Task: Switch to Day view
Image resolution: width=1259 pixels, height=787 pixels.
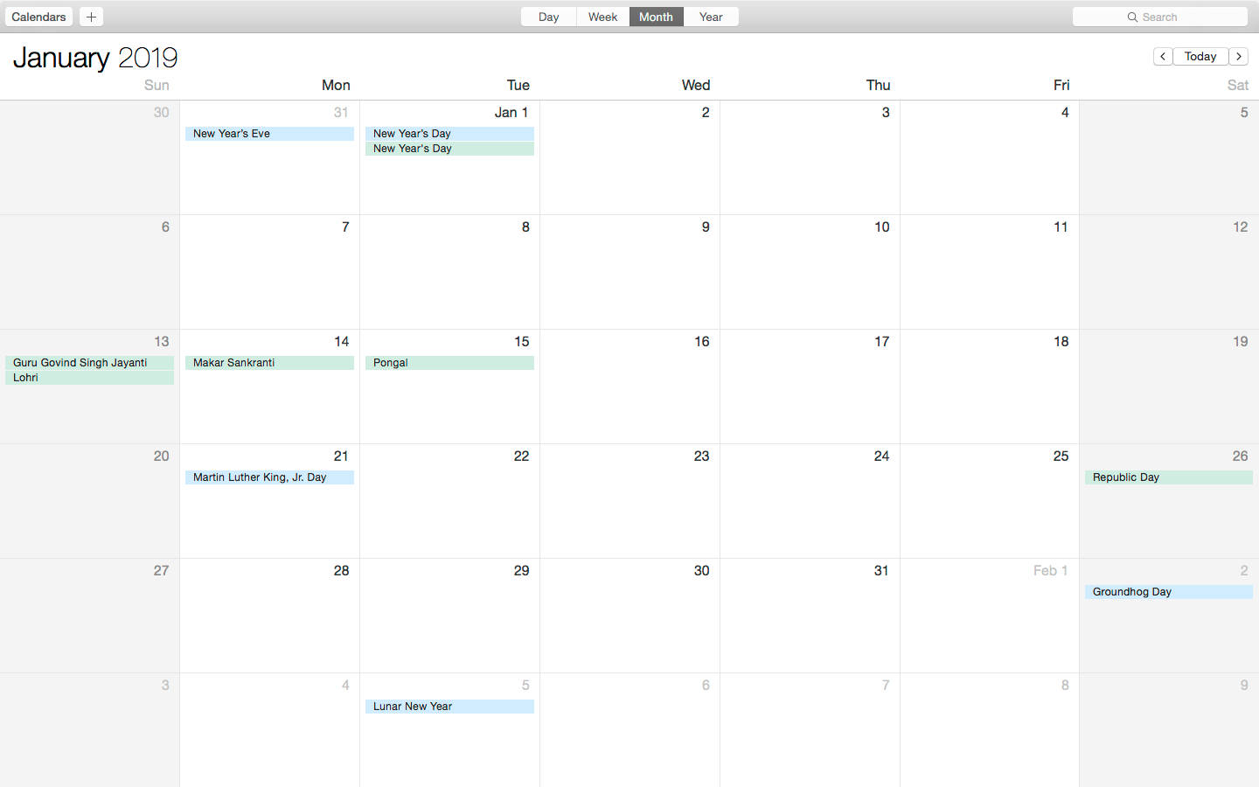Action: click(548, 17)
